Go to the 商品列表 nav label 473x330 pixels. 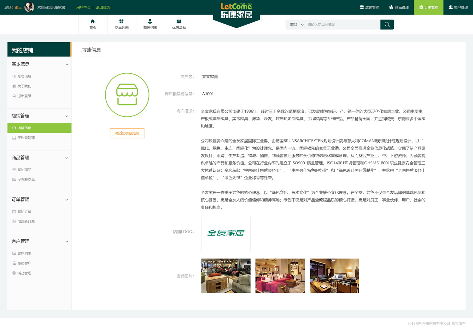pos(121,28)
